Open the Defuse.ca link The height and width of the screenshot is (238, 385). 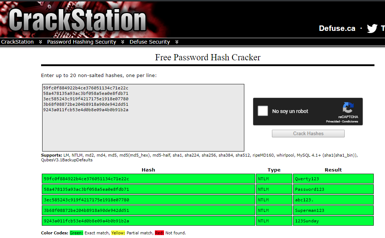(x=337, y=28)
